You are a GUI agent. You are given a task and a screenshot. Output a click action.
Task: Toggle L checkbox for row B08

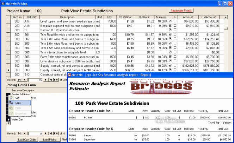[170, 65]
